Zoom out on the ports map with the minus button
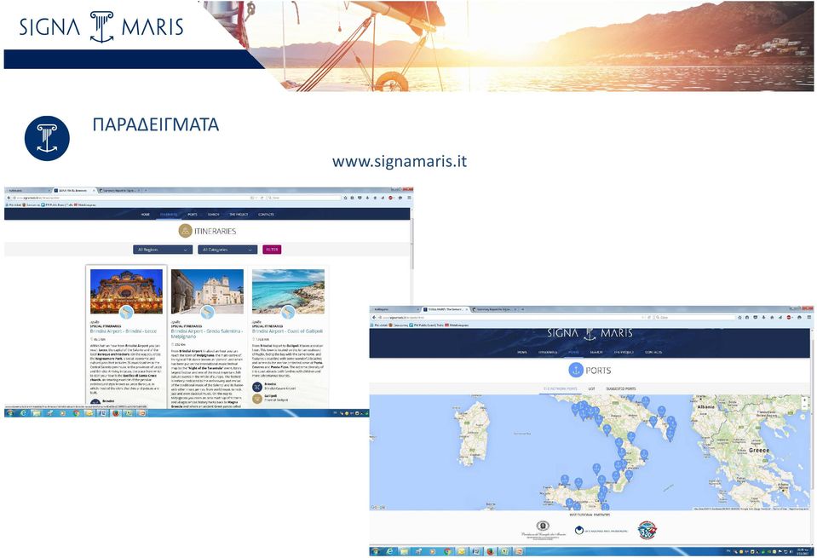 (x=804, y=406)
